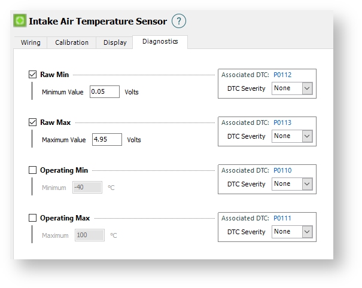Click the Raw Min minimum value field
362x288 pixels.
click(x=104, y=92)
